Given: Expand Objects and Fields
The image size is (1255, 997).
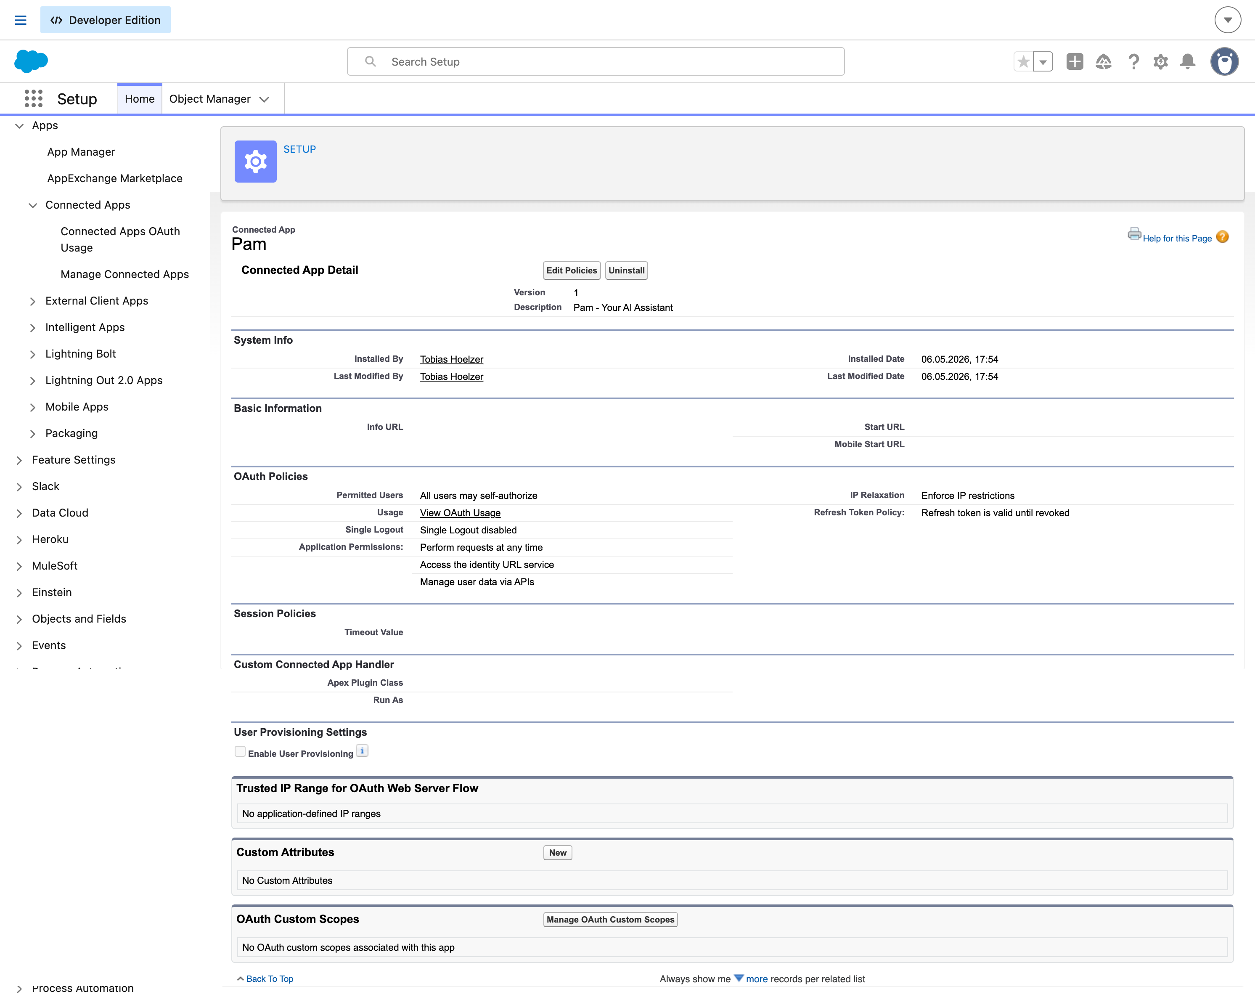Looking at the screenshot, I should pyautogui.click(x=19, y=619).
